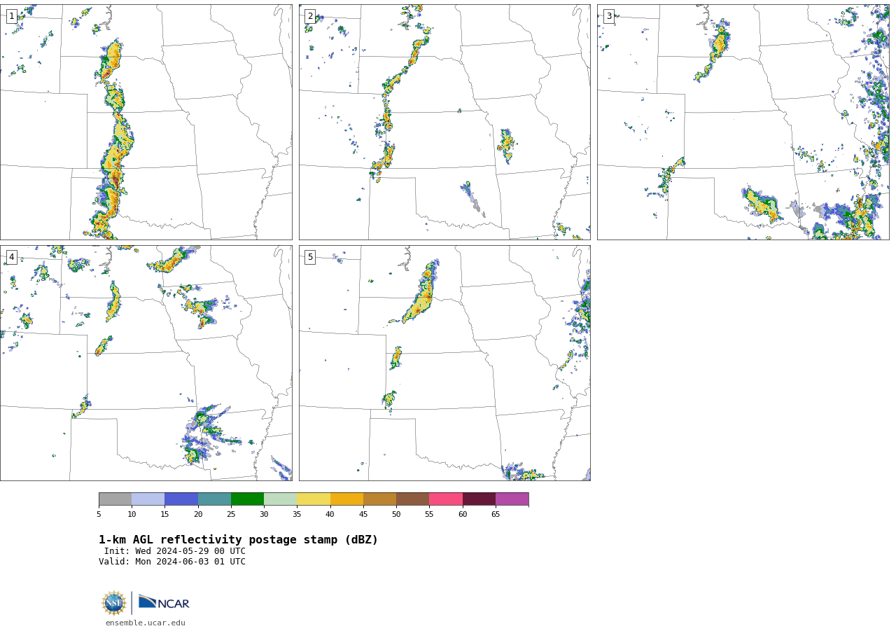The height and width of the screenshot is (631, 896).
Task: Click the Init: Wed 2024-05-29 00 UTC line
Action: [175, 551]
